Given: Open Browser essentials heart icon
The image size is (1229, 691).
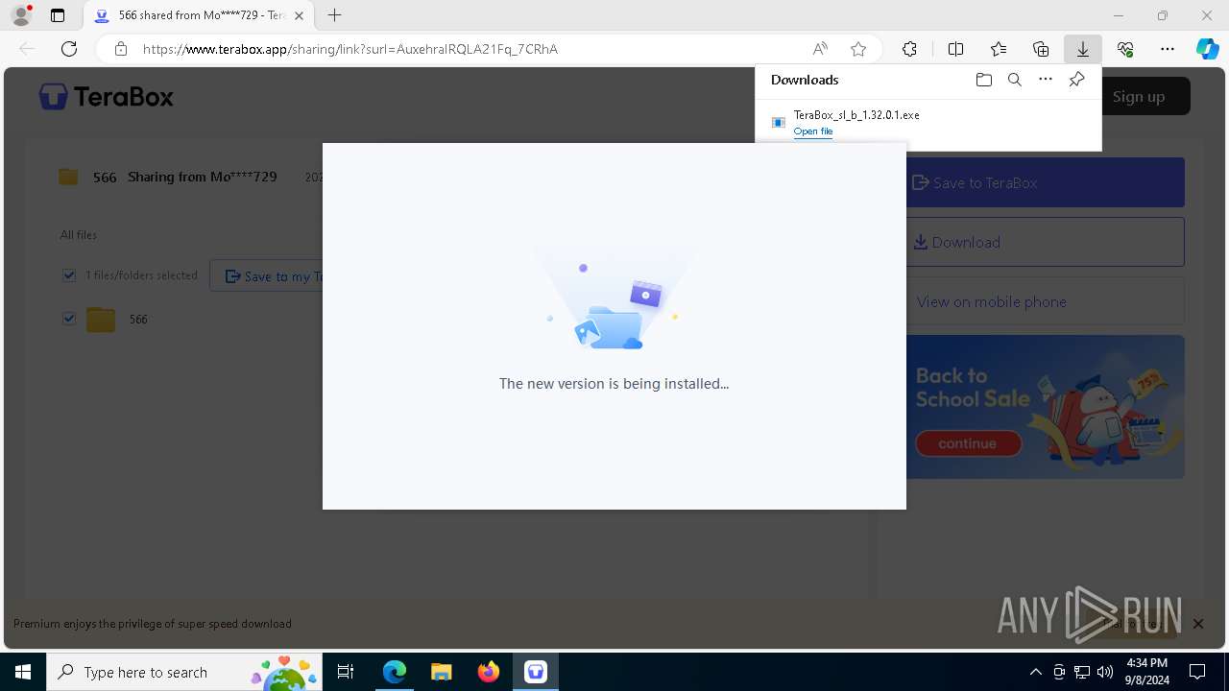Looking at the screenshot, I should pos(1125,49).
